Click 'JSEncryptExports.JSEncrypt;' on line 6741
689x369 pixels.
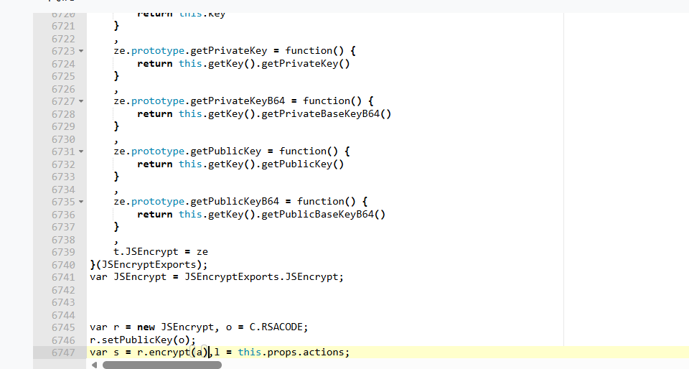click(x=263, y=277)
